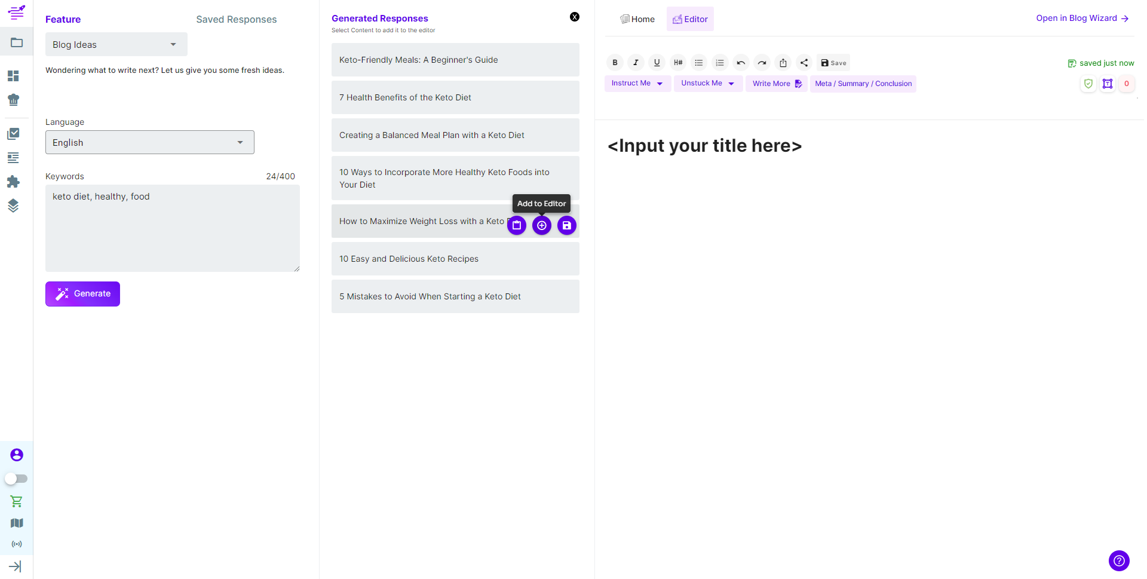Viewport: 1147px width, 579px height.
Task: Open the English language dropdown
Action: (150, 142)
